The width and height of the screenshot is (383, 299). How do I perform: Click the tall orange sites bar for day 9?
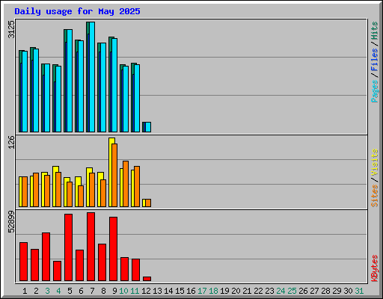pyautogui.click(x=114, y=175)
